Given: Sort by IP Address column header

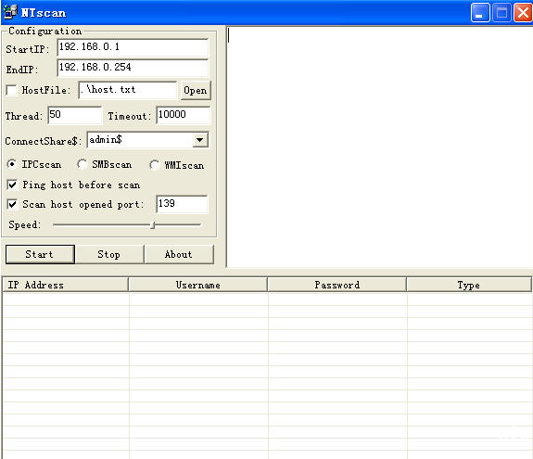Looking at the screenshot, I should coord(65,285).
